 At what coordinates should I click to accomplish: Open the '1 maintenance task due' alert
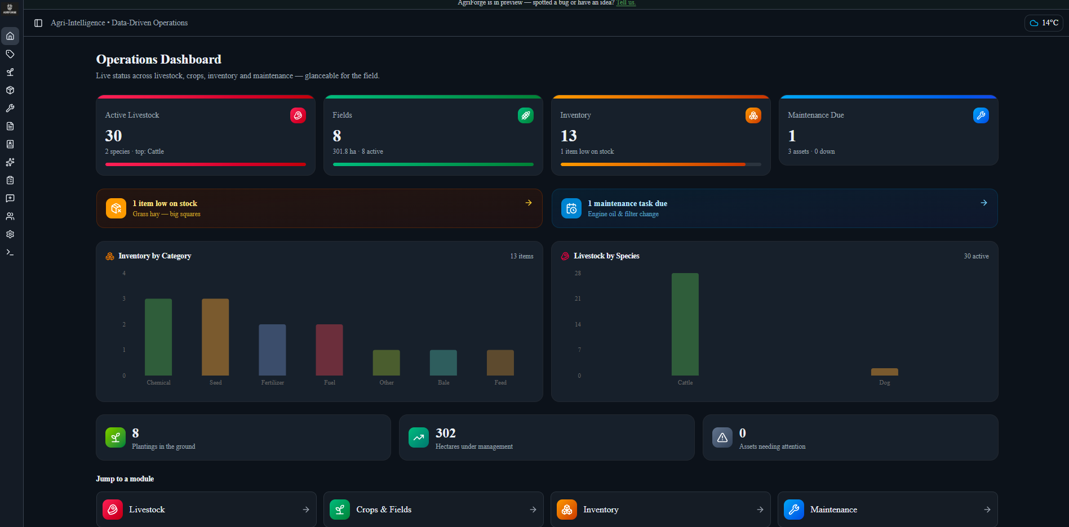pos(775,208)
